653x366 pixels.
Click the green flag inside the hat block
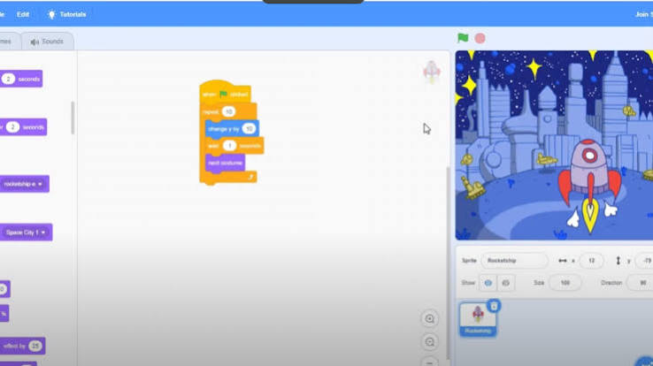tap(223, 95)
